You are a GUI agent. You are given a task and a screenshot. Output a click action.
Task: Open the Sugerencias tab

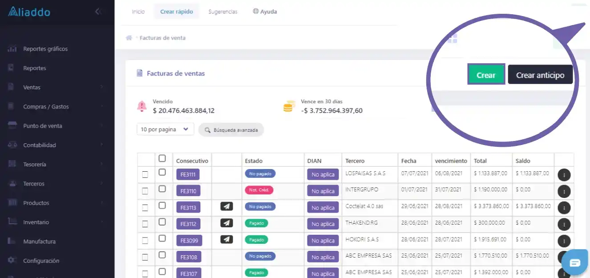(223, 12)
